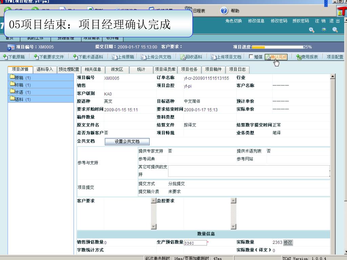Switch to the 项目详情 tab
Screen dimensions: 347x260
tap(20, 69)
